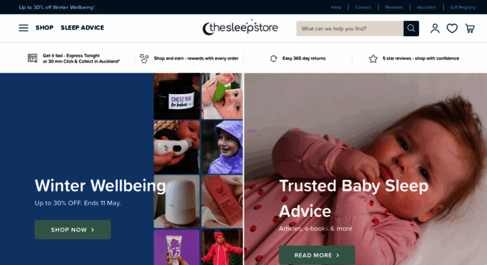Click the READ MORE button

(317, 255)
